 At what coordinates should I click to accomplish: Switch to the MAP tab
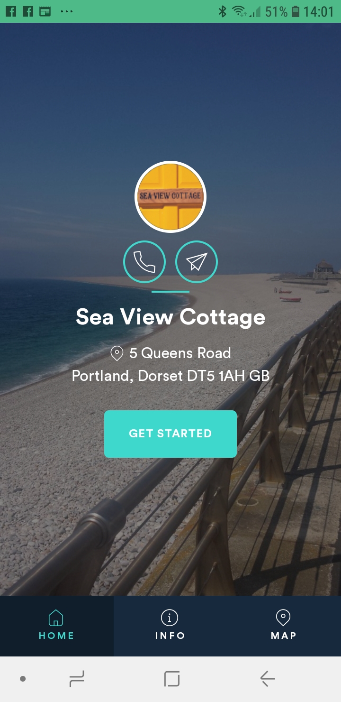[x=284, y=626]
